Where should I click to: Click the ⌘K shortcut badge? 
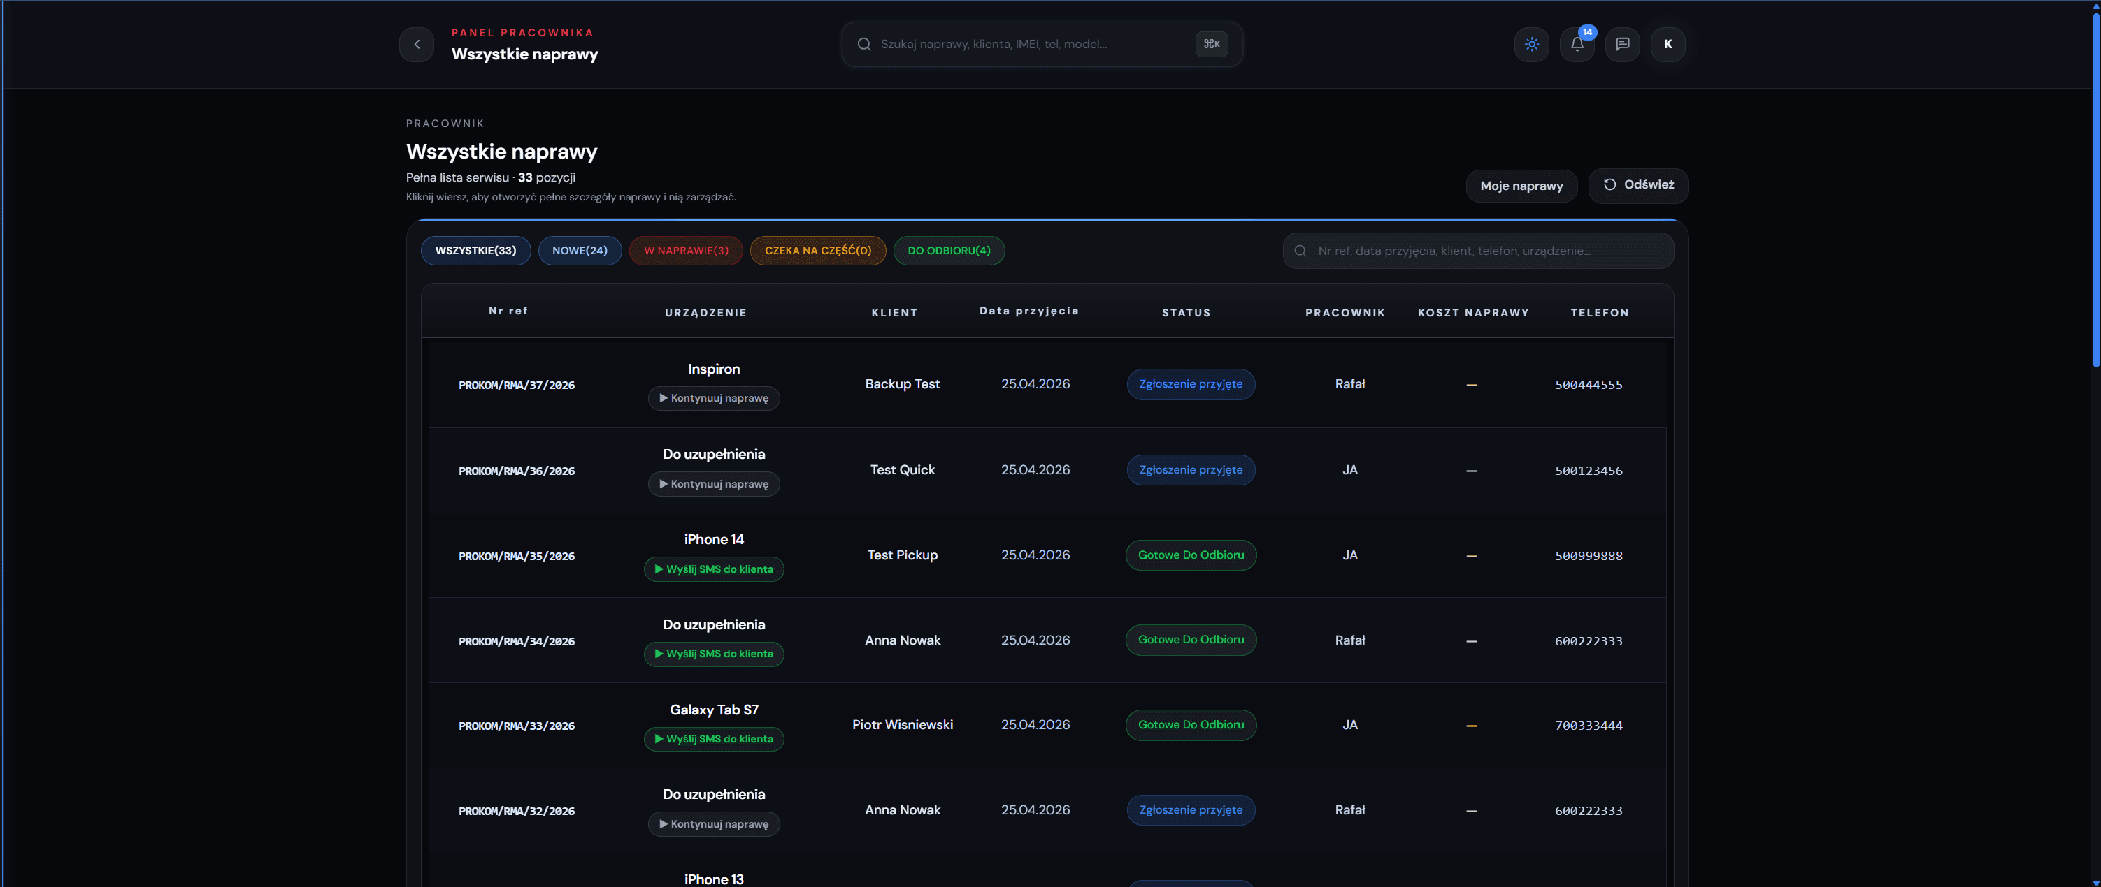(x=1211, y=44)
